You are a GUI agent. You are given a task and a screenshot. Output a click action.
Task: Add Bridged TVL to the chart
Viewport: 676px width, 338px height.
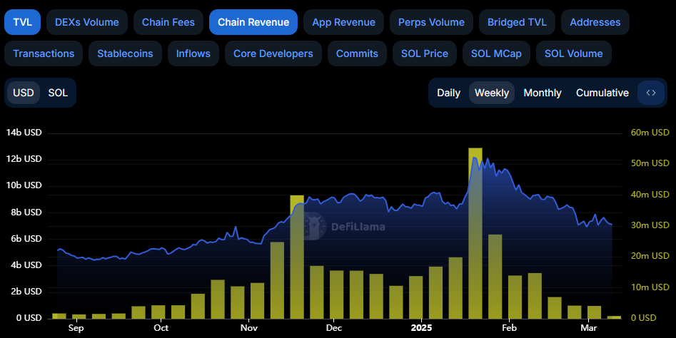click(517, 22)
